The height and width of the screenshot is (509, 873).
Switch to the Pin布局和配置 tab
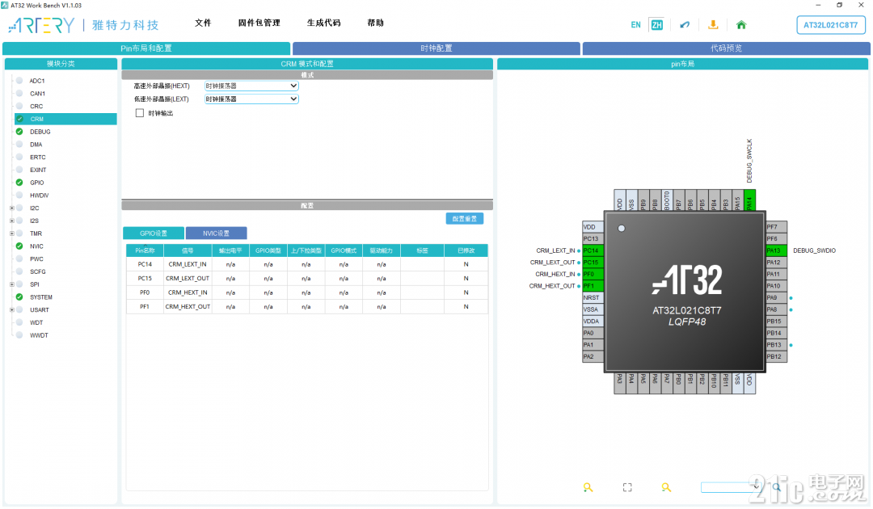tap(146, 48)
